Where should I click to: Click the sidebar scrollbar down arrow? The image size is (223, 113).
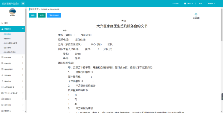point(26,112)
